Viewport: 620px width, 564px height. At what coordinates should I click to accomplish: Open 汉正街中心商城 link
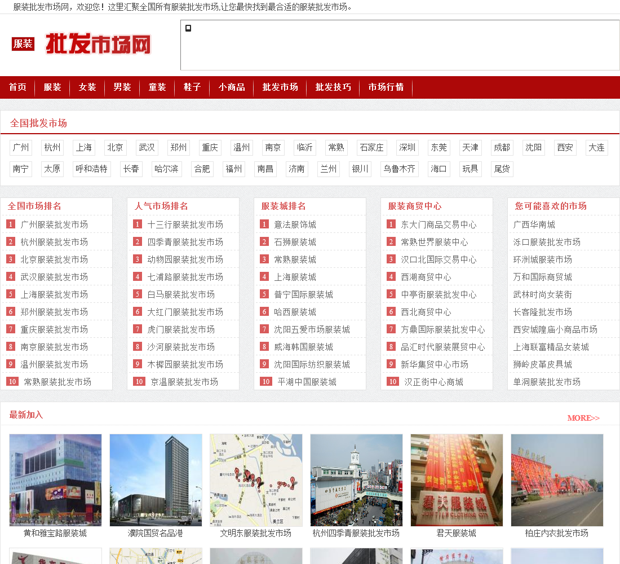434,382
